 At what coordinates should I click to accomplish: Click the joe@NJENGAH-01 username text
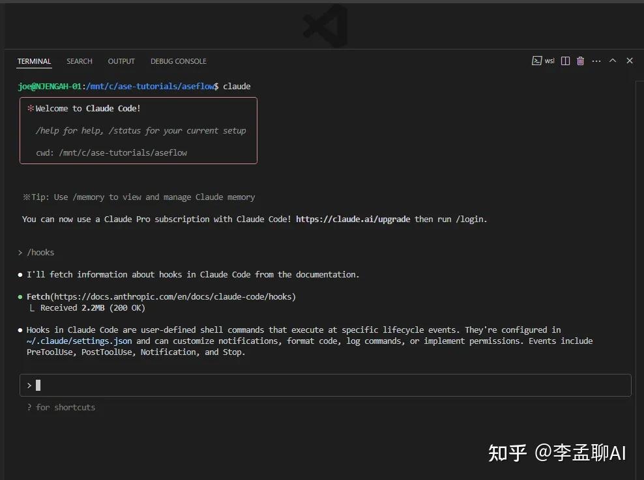[x=50, y=86]
